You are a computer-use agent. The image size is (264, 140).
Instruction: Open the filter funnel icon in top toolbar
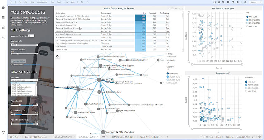[233, 2]
